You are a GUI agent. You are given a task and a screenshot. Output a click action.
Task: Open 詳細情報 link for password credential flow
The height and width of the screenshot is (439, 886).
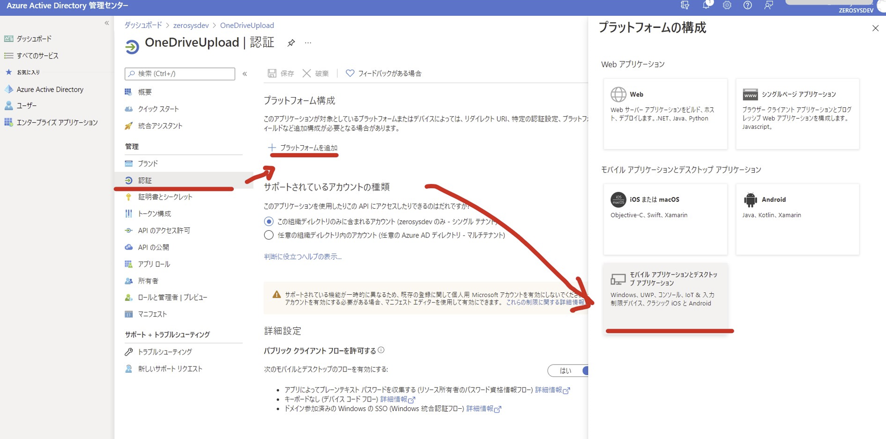point(552,390)
